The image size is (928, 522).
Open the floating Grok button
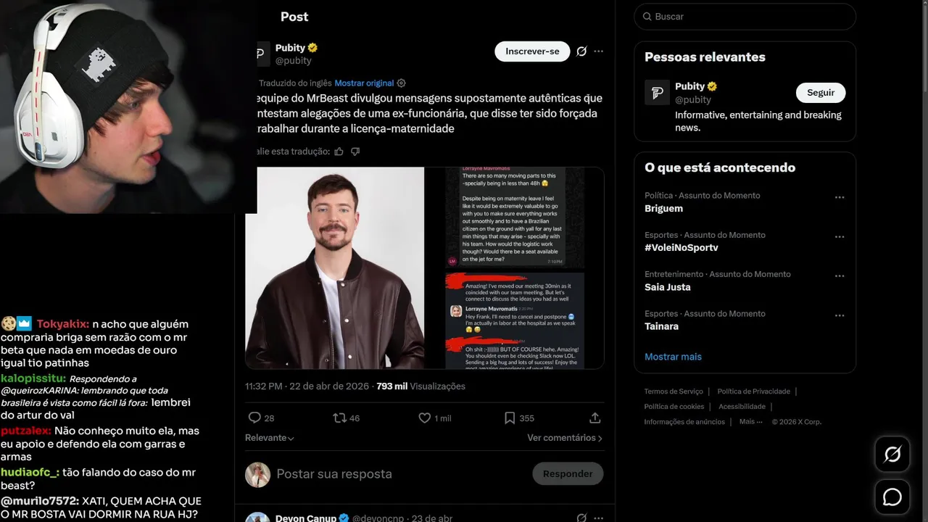(892, 455)
